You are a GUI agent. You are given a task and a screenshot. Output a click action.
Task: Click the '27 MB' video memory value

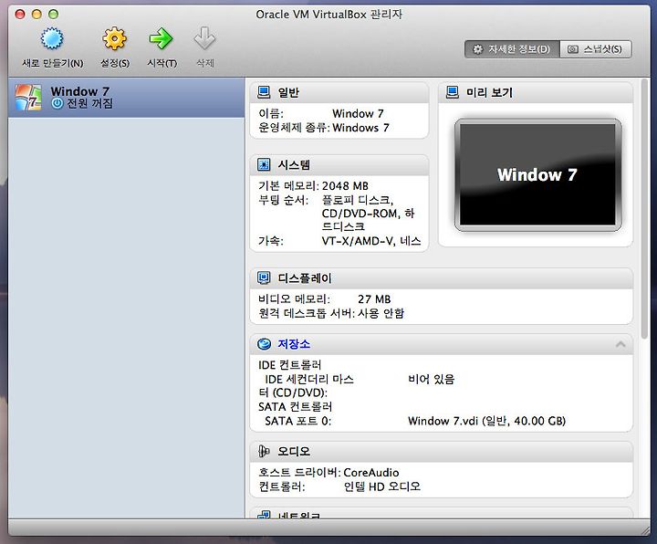pyautogui.click(x=374, y=299)
